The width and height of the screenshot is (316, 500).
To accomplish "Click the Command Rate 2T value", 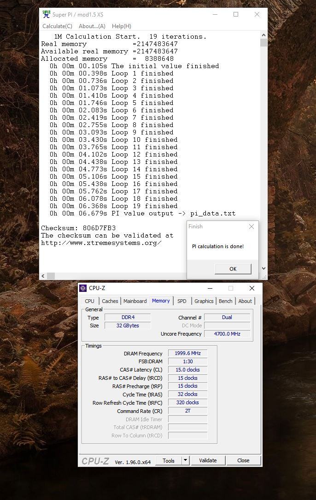I will (187, 411).
